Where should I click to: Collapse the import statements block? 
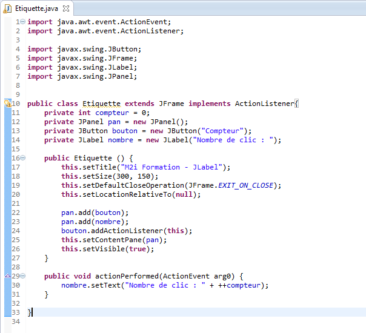pyautogui.click(x=23, y=22)
